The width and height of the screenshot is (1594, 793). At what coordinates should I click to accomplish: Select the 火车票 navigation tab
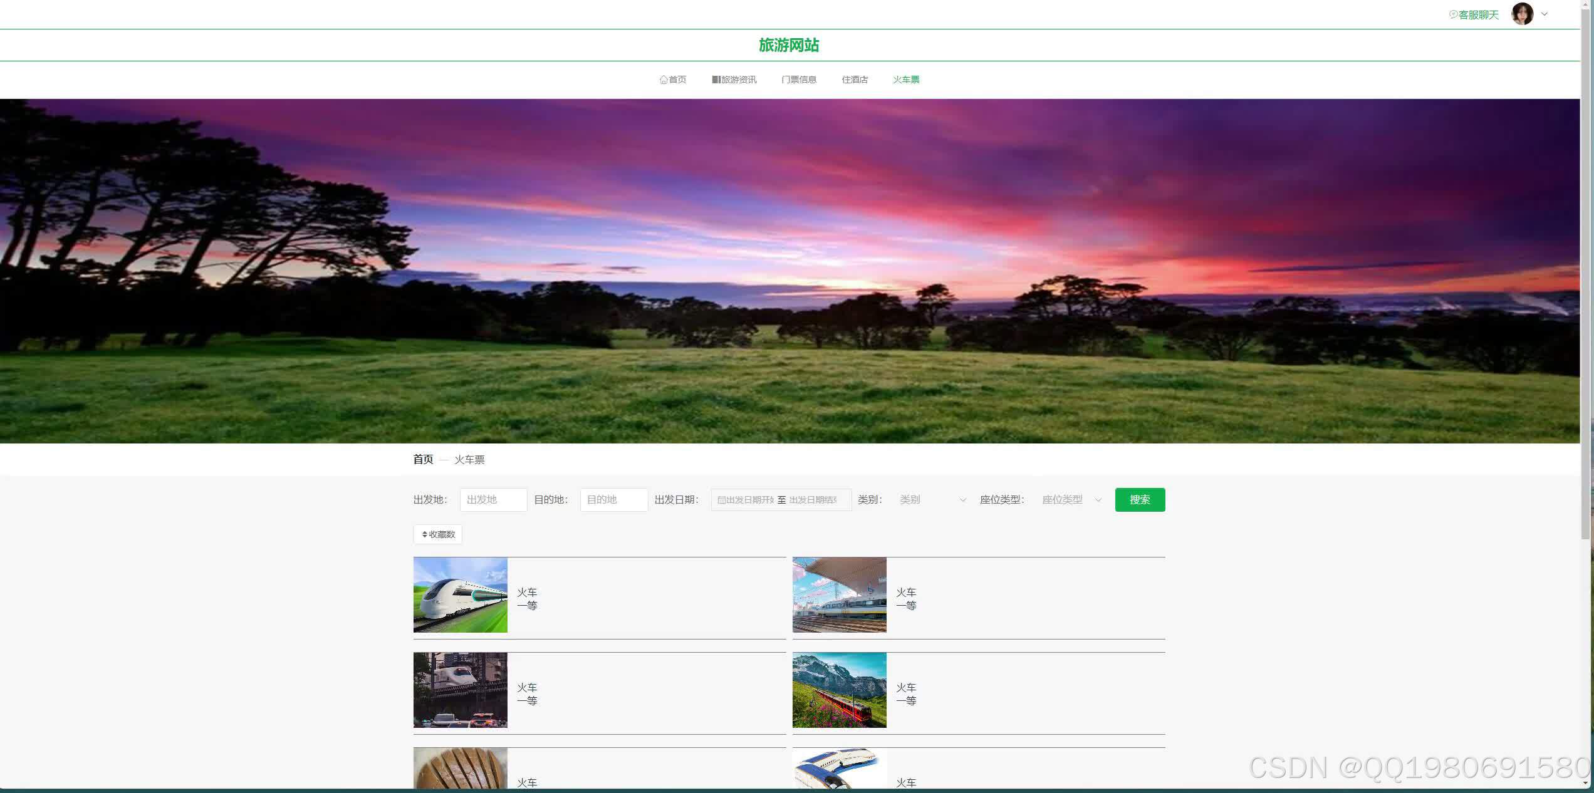click(906, 80)
